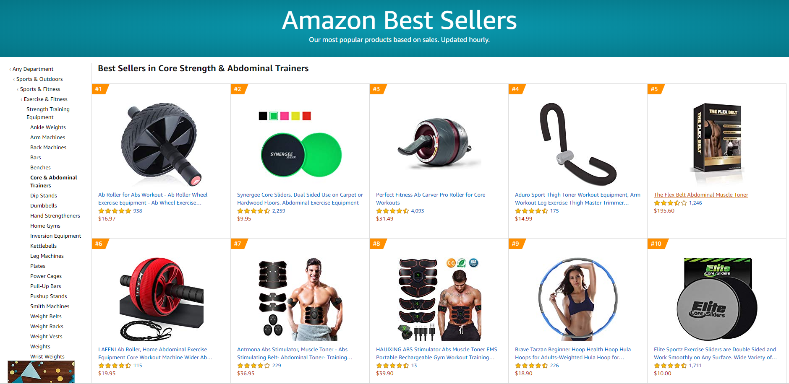Viewport: 789px width, 384px height.
Task: Open star rating of Antmona Abs Stimulator
Action: (253, 366)
